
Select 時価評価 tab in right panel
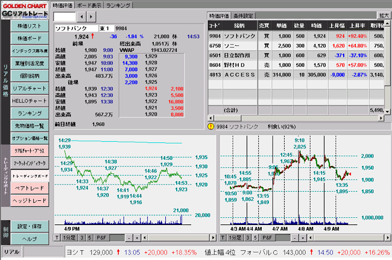[x=219, y=16]
